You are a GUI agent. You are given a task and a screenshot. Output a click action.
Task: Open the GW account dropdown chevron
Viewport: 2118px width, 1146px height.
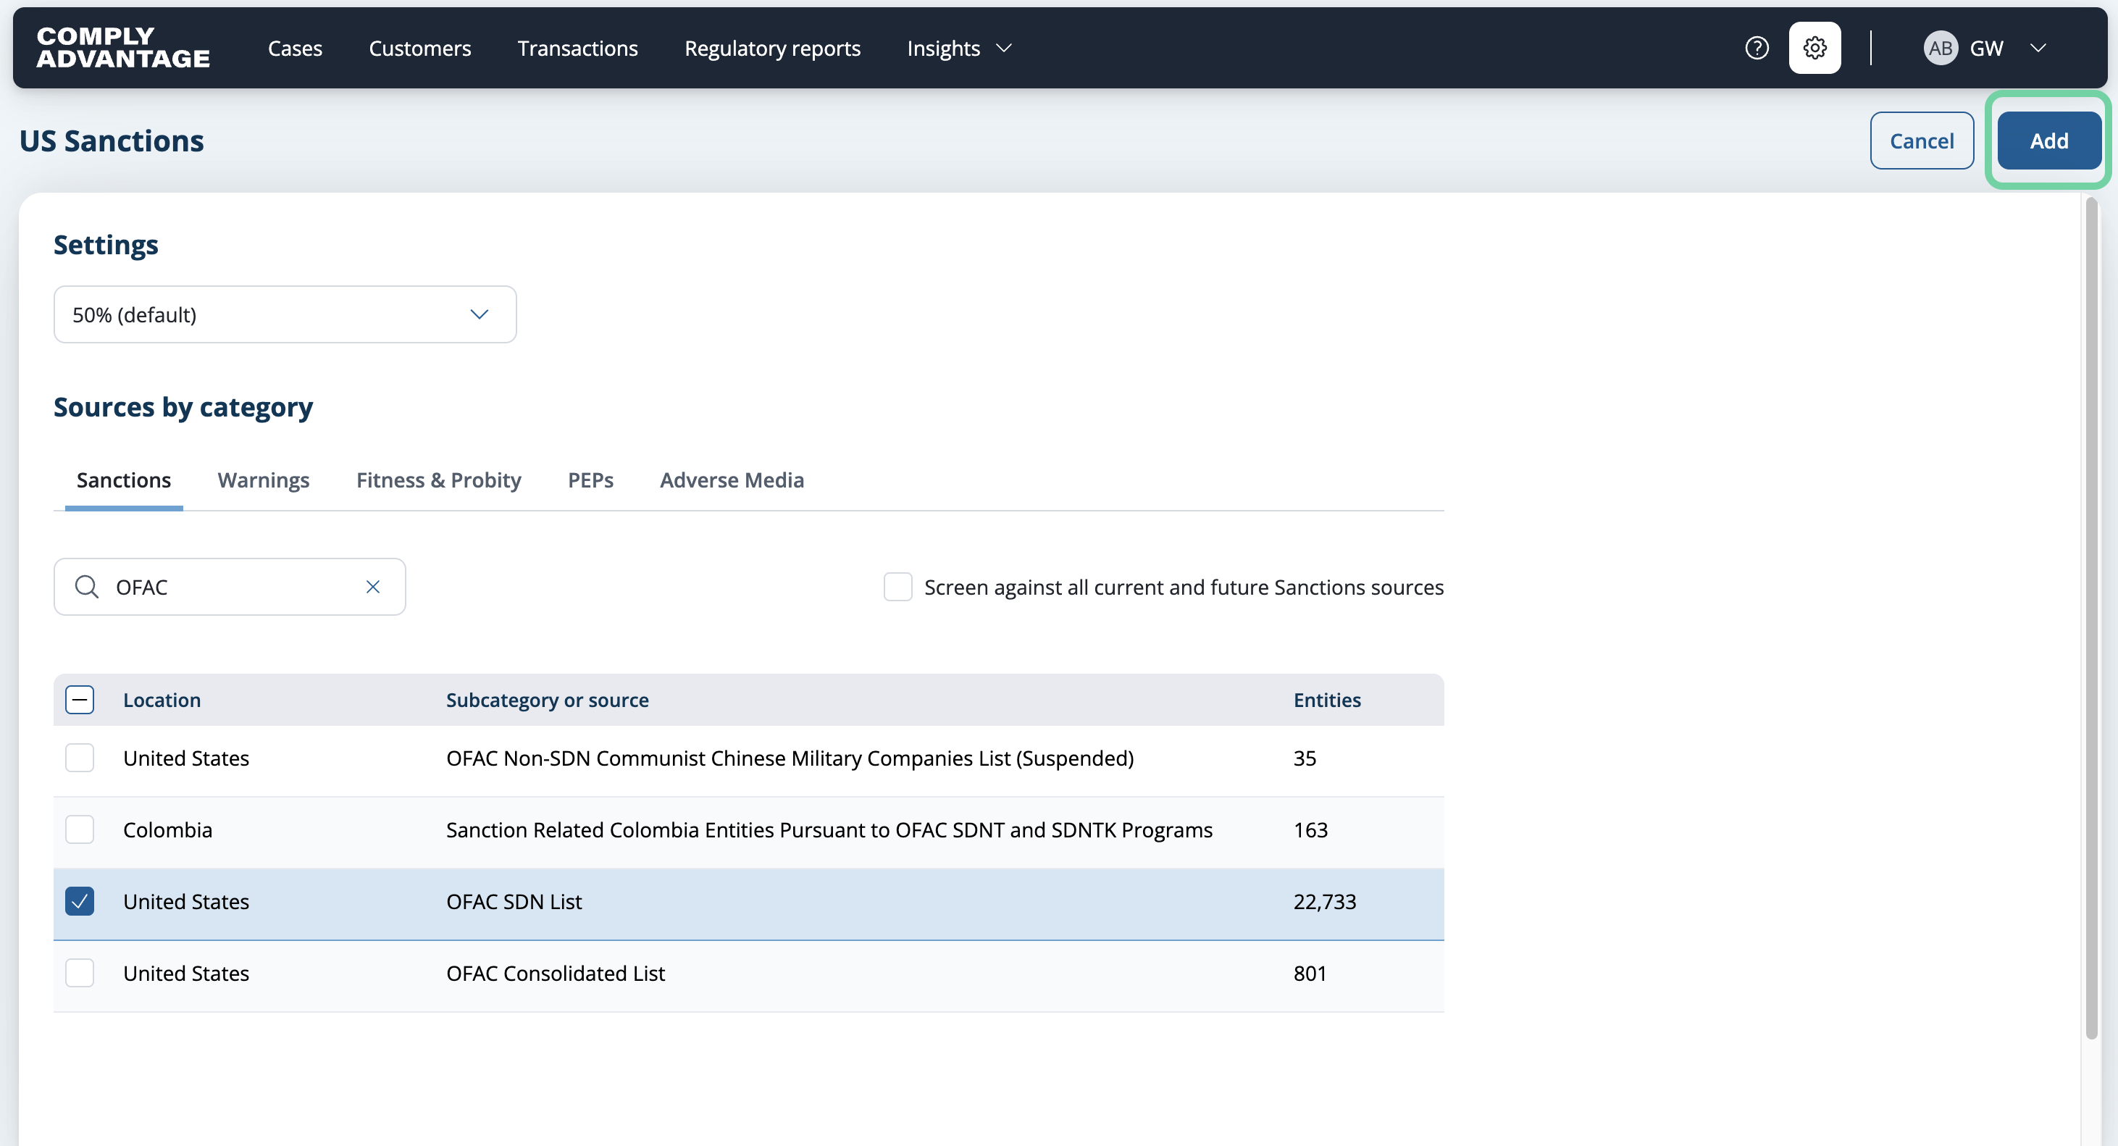[2038, 49]
